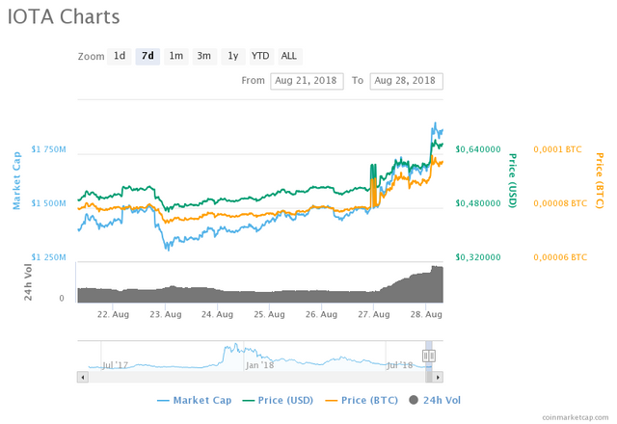Select the 7d zoom range

click(148, 56)
